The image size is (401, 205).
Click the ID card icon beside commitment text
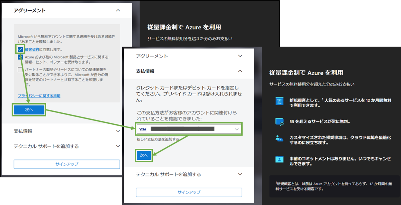tap(279, 159)
